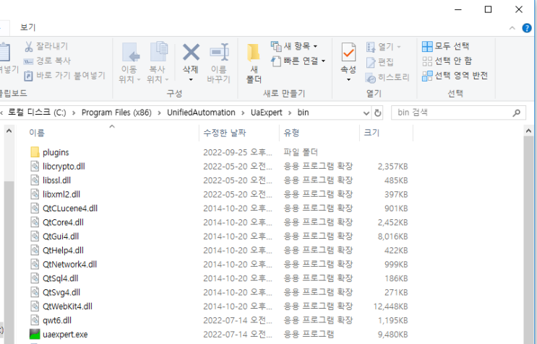
Task: Select the qwt6.dll file icon
Action: 35,320
